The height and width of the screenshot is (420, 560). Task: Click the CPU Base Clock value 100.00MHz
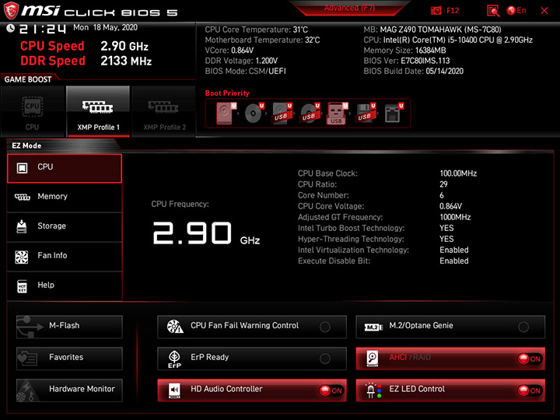pyautogui.click(x=458, y=173)
